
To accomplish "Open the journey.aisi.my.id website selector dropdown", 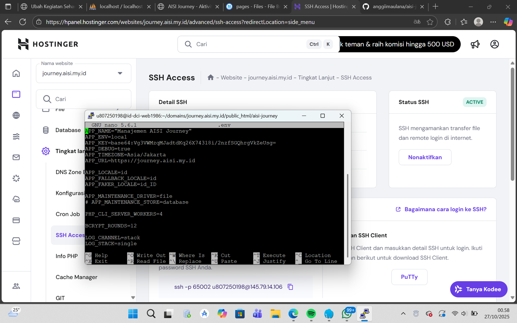I will (120, 73).
